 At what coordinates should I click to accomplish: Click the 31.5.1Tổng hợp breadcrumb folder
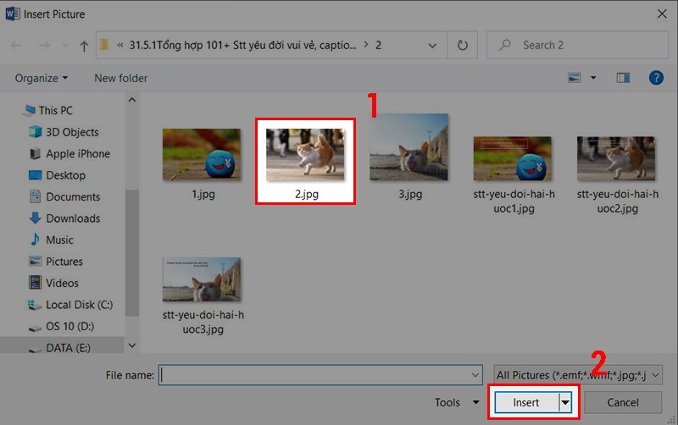pos(243,45)
